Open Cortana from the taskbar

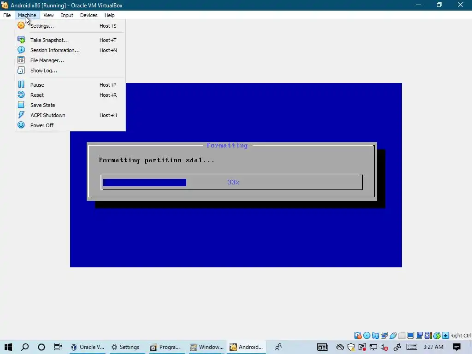click(x=41, y=347)
